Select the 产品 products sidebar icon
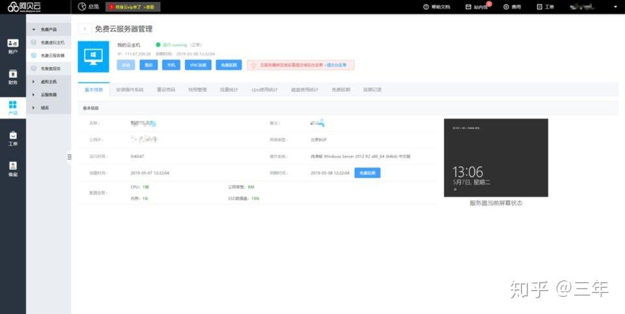 coord(12,107)
